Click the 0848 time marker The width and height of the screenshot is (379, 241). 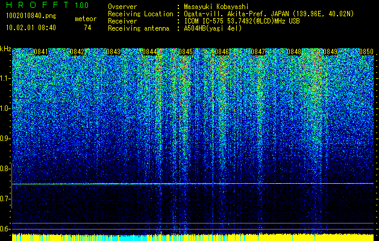(294, 52)
